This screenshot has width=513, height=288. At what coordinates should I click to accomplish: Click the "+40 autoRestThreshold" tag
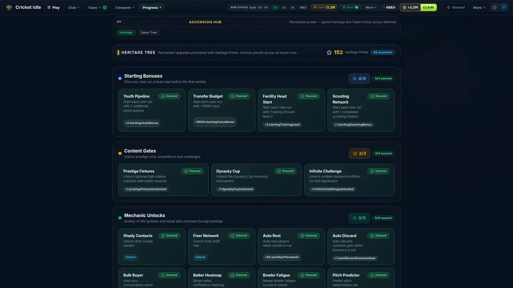(282, 257)
